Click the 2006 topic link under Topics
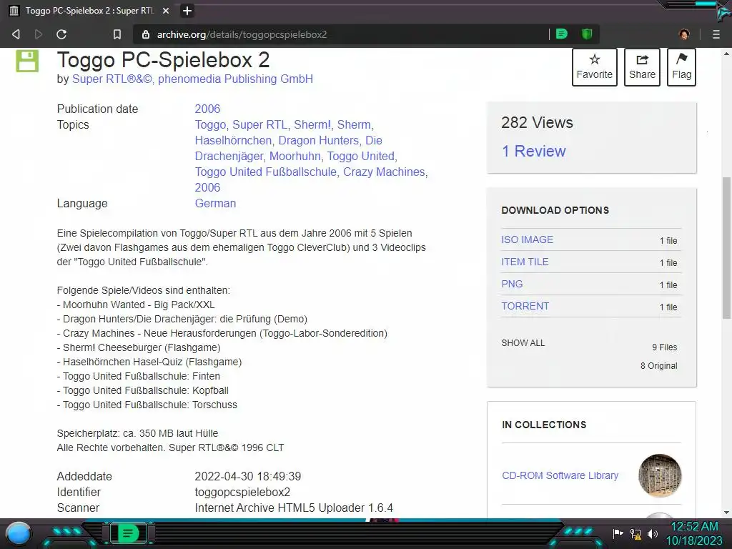 click(x=207, y=188)
